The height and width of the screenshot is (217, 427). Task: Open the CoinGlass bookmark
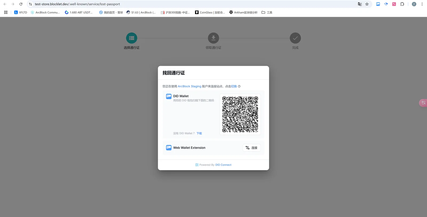pos(210,12)
